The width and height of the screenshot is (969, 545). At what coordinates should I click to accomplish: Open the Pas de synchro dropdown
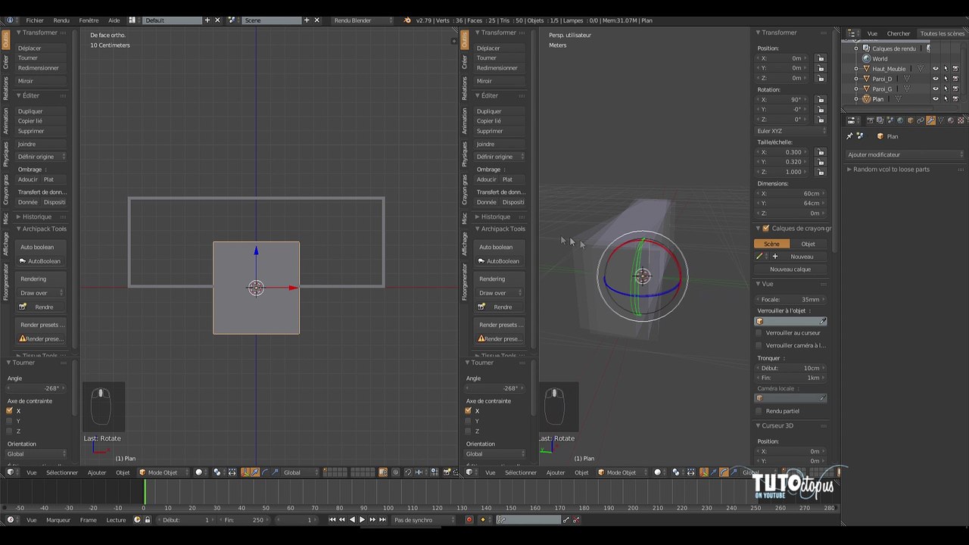click(424, 520)
